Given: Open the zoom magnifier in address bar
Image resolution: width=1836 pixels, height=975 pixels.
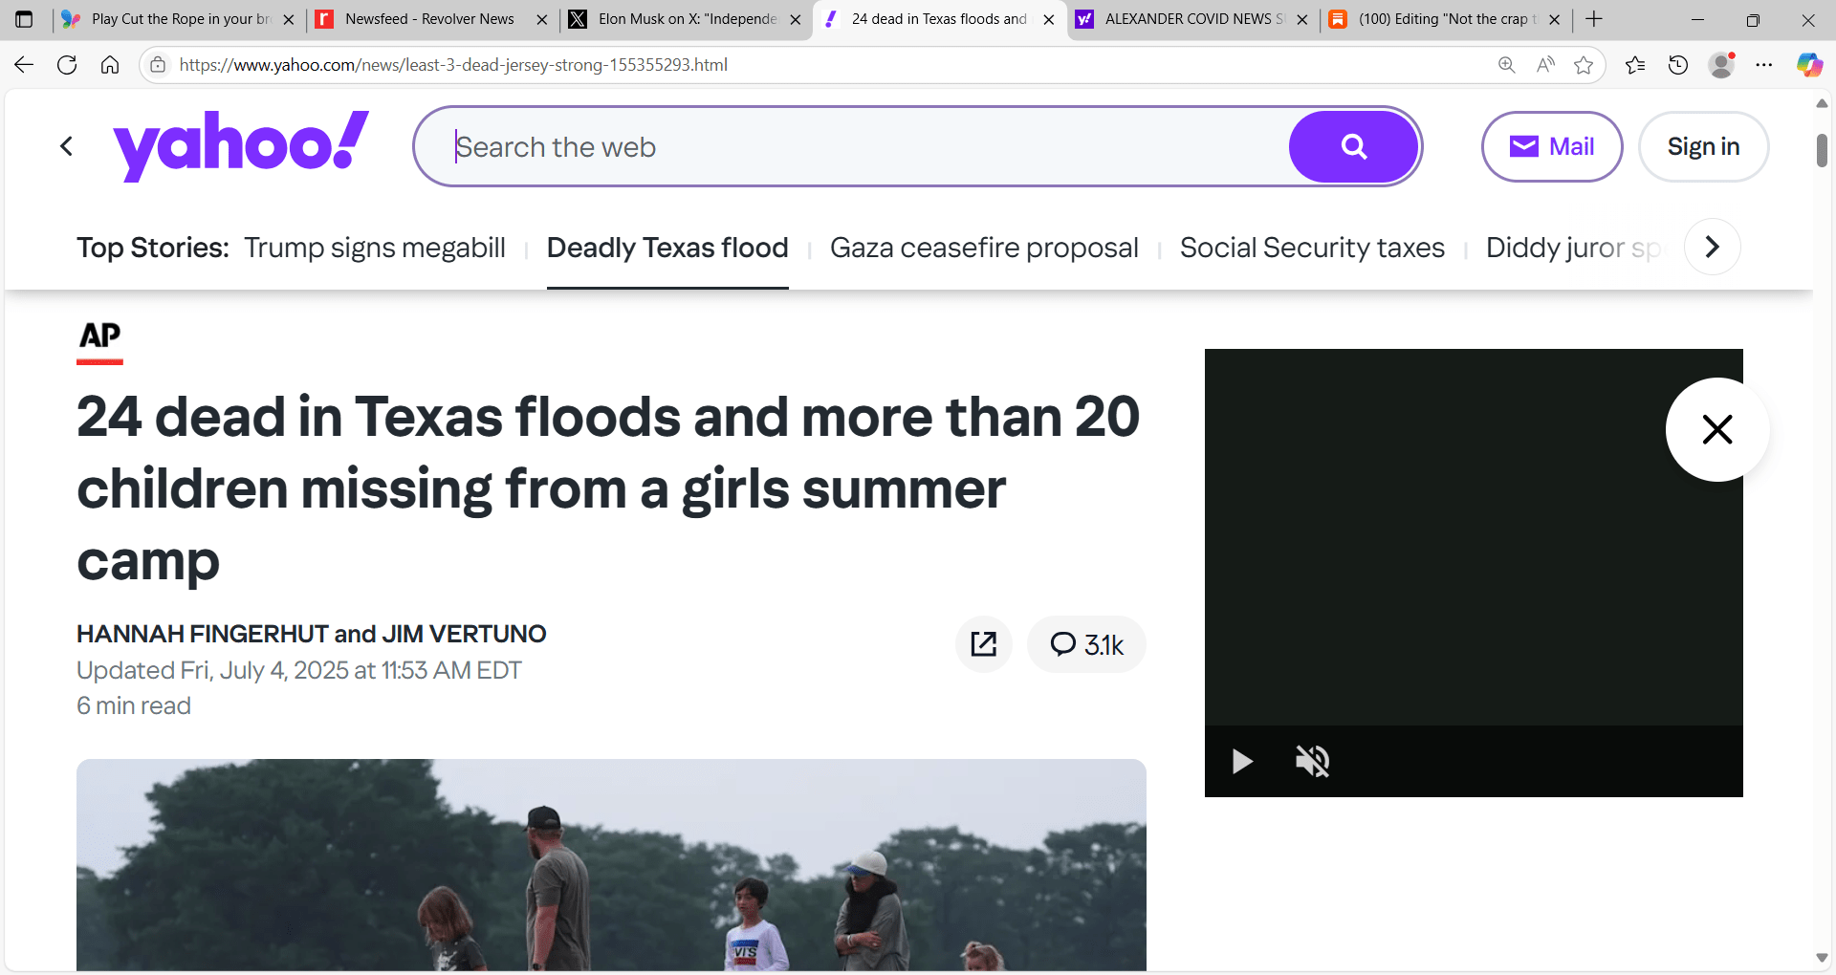Looking at the screenshot, I should tap(1506, 65).
